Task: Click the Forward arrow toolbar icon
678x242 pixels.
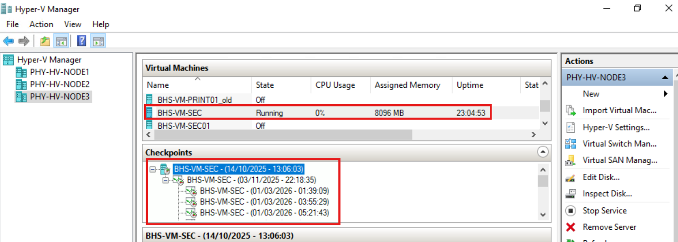Action: click(x=24, y=41)
